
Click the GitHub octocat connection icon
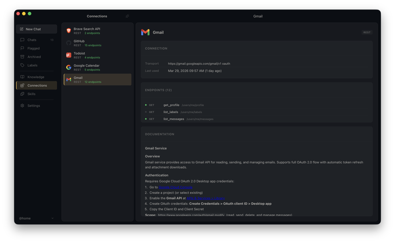point(69,43)
